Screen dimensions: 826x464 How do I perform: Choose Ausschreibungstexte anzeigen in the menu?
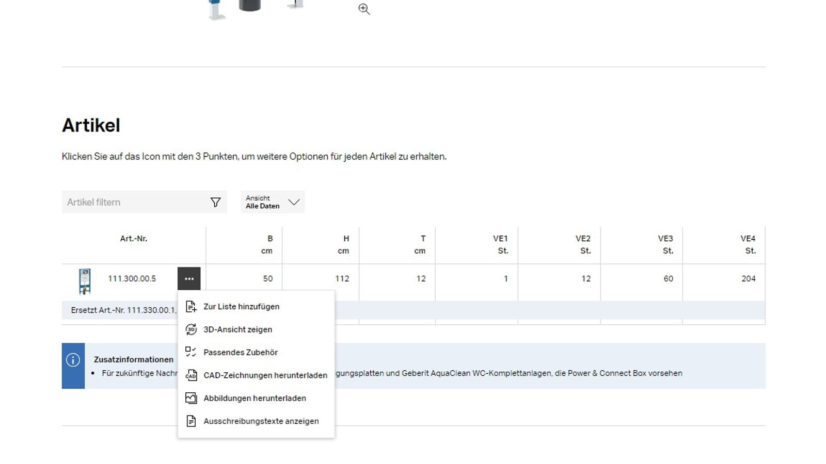pos(261,421)
